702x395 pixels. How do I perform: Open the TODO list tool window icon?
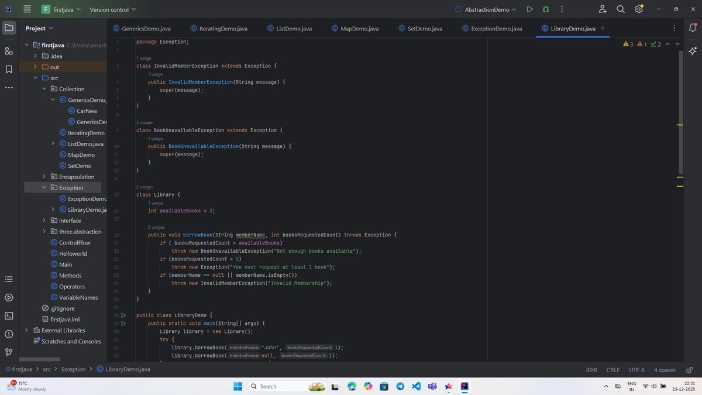9,279
